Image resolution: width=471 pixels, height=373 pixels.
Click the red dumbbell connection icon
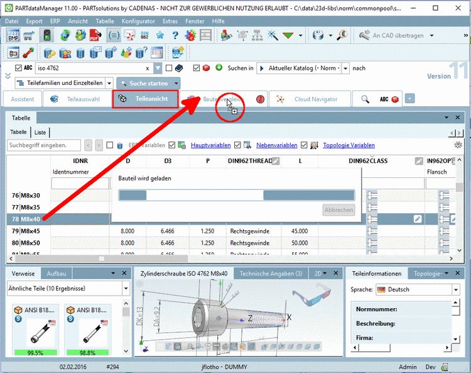point(28,53)
